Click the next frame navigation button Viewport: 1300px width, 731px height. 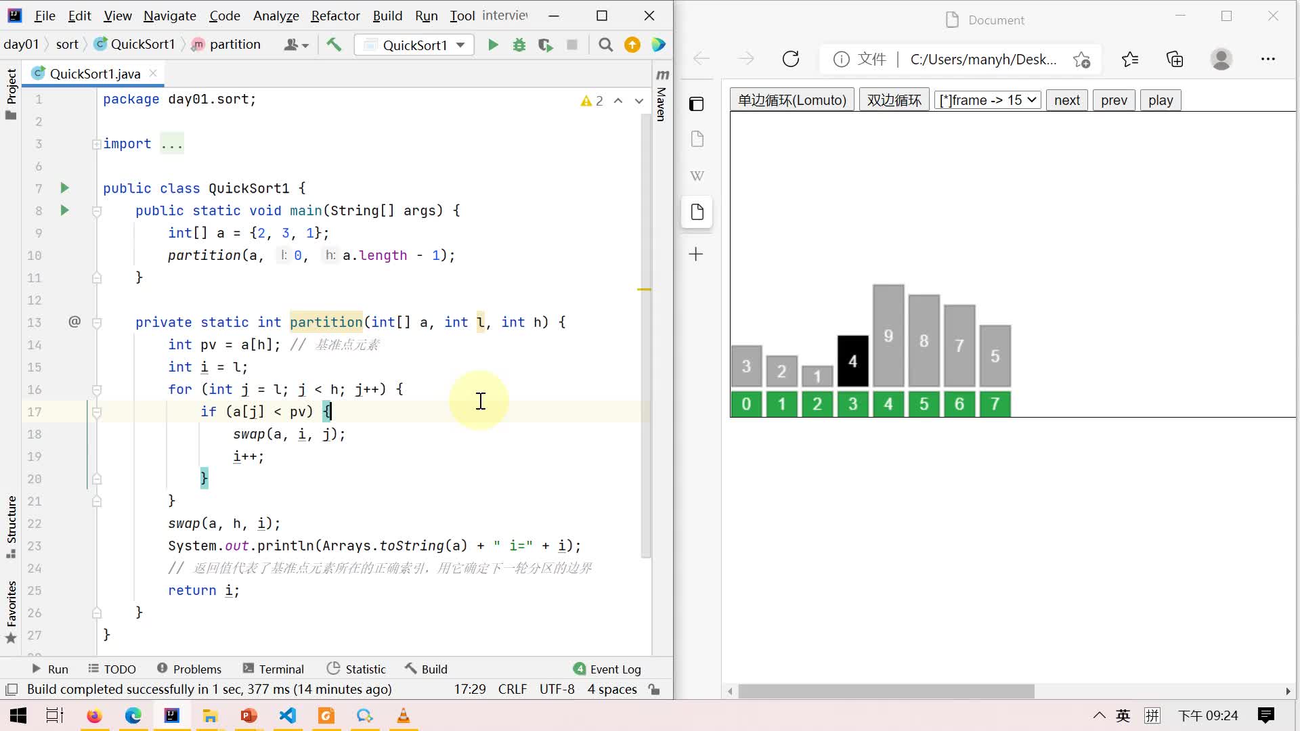tap(1068, 99)
